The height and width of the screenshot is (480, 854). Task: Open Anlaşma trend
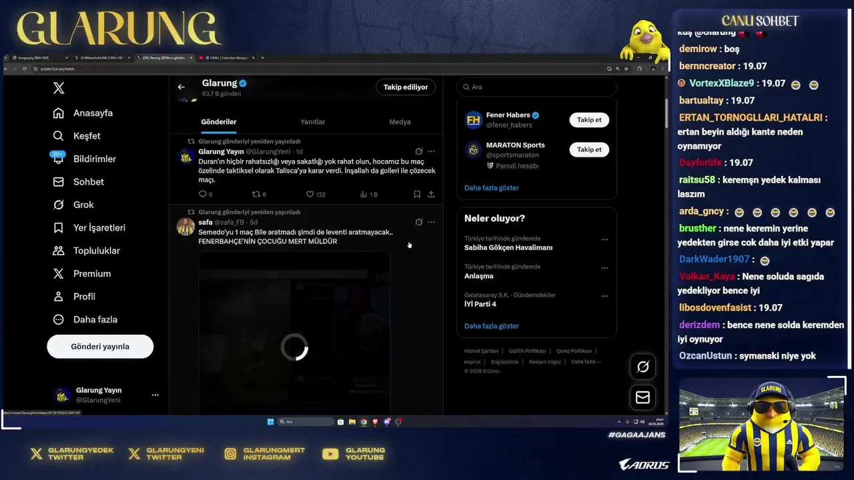point(479,276)
